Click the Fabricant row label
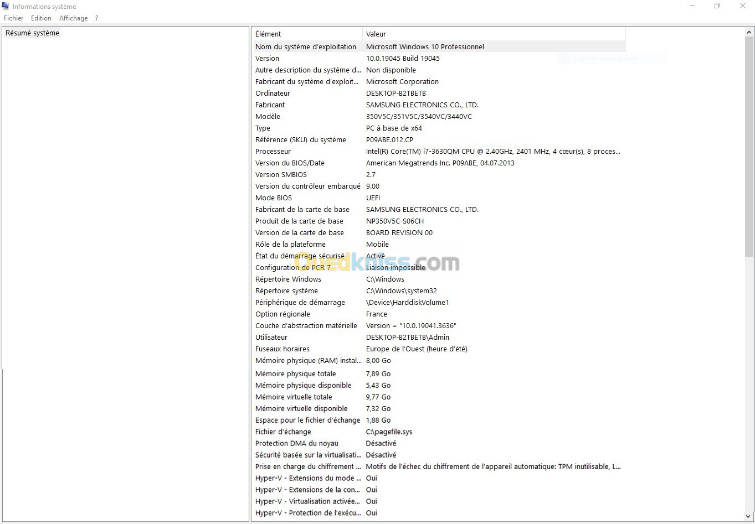 pos(270,105)
